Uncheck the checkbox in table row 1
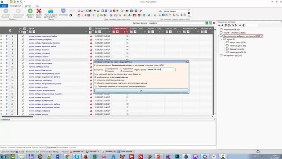This screenshot has height=159, width=282. [23, 36]
